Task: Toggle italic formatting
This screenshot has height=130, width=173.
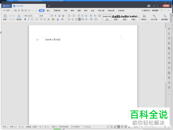Action: pyautogui.click(x=28, y=19)
